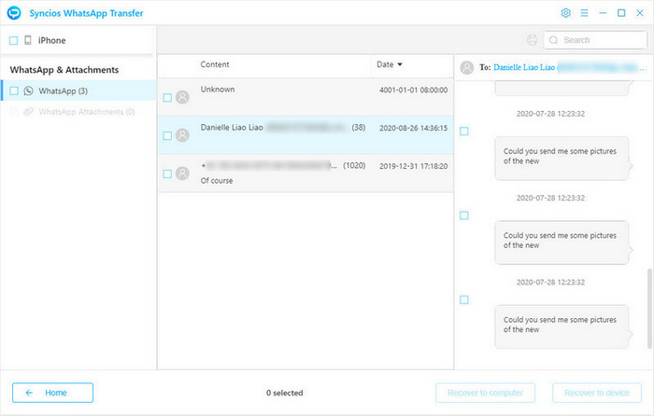Click the Search input field
Image resolution: width=654 pixels, height=416 pixels.
pyautogui.click(x=595, y=40)
